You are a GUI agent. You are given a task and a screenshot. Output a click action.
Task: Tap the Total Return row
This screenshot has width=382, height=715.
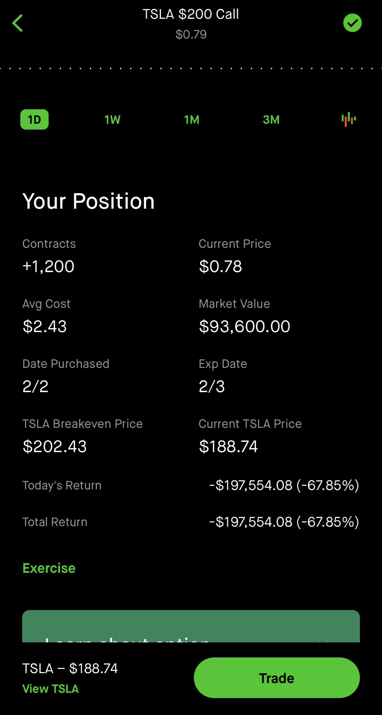[x=191, y=522]
